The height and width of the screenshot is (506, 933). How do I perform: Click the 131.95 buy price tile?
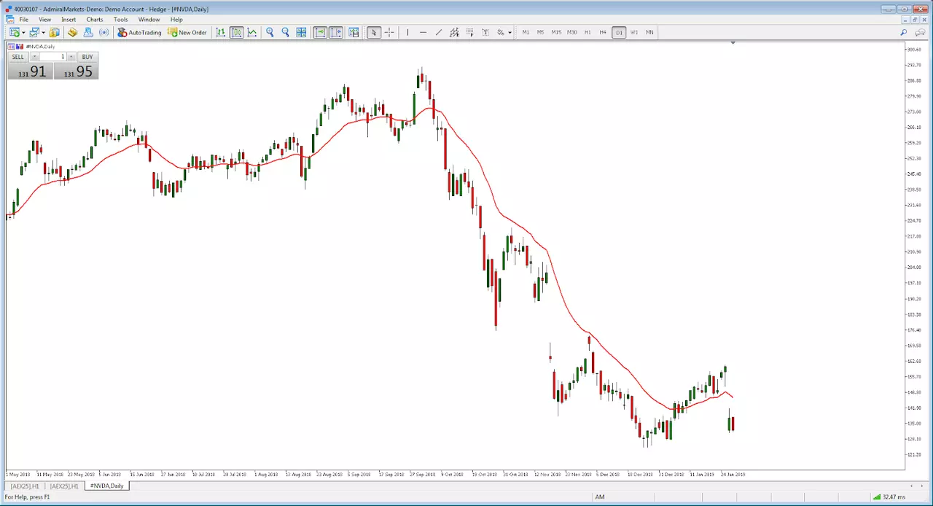tap(76, 71)
